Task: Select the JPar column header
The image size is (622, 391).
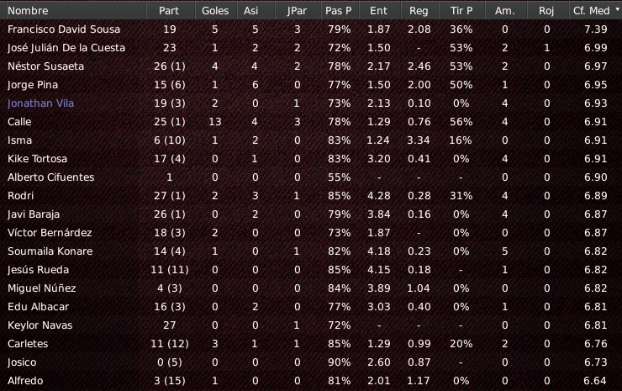Action: click(x=298, y=11)
